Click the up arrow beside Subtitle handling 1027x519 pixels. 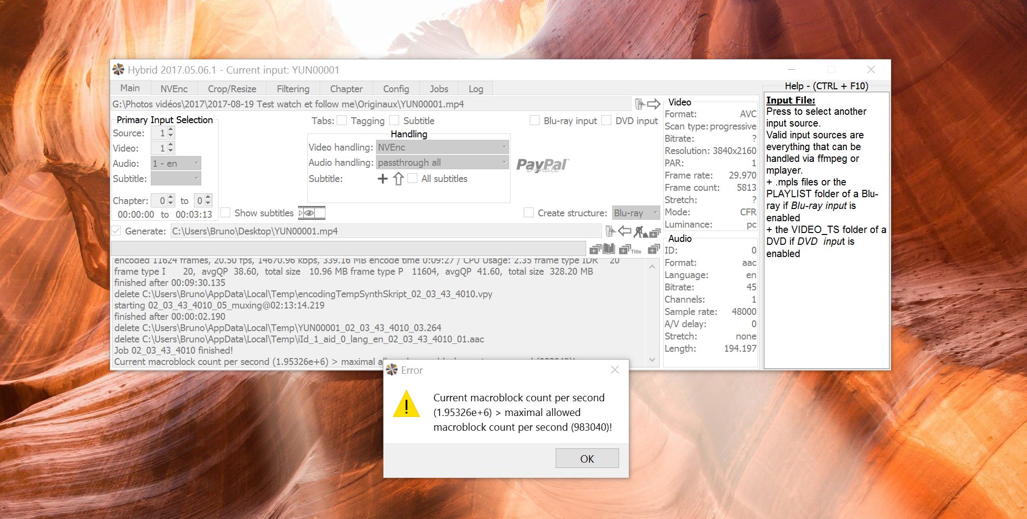(x=398, y=179)
